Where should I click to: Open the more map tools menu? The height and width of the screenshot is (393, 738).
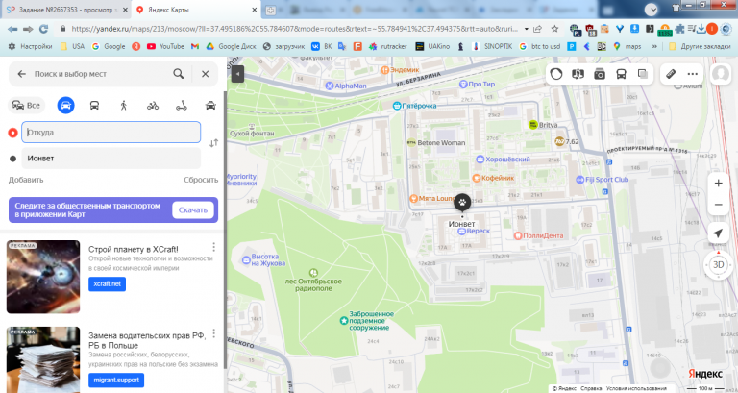pos(692,74)
